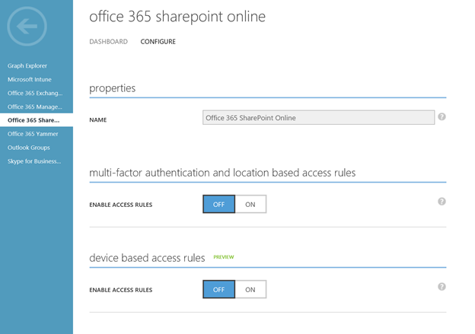Viewport: 475px width, 334px height.
Task: Open Office 365 Exchange sidebar item
Action: (x=35, y=93)
